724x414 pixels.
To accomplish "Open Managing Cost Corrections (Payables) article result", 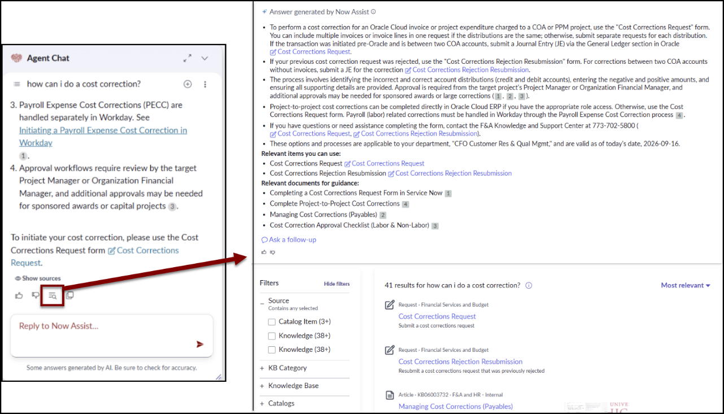I will point(455,406).
